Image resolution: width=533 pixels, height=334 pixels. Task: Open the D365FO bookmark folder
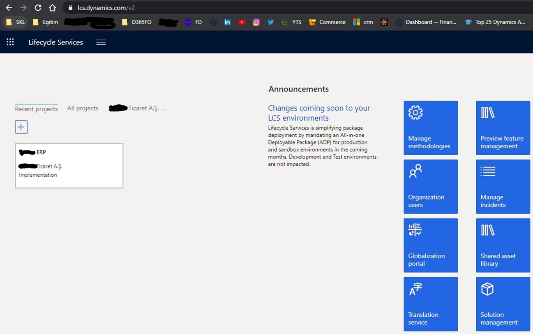coord(137,22)
